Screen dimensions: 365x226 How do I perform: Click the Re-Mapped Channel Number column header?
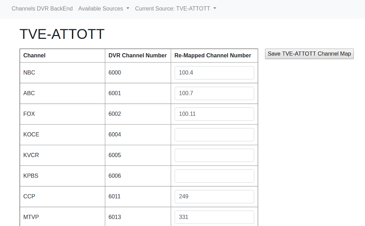tap(213, 56)
